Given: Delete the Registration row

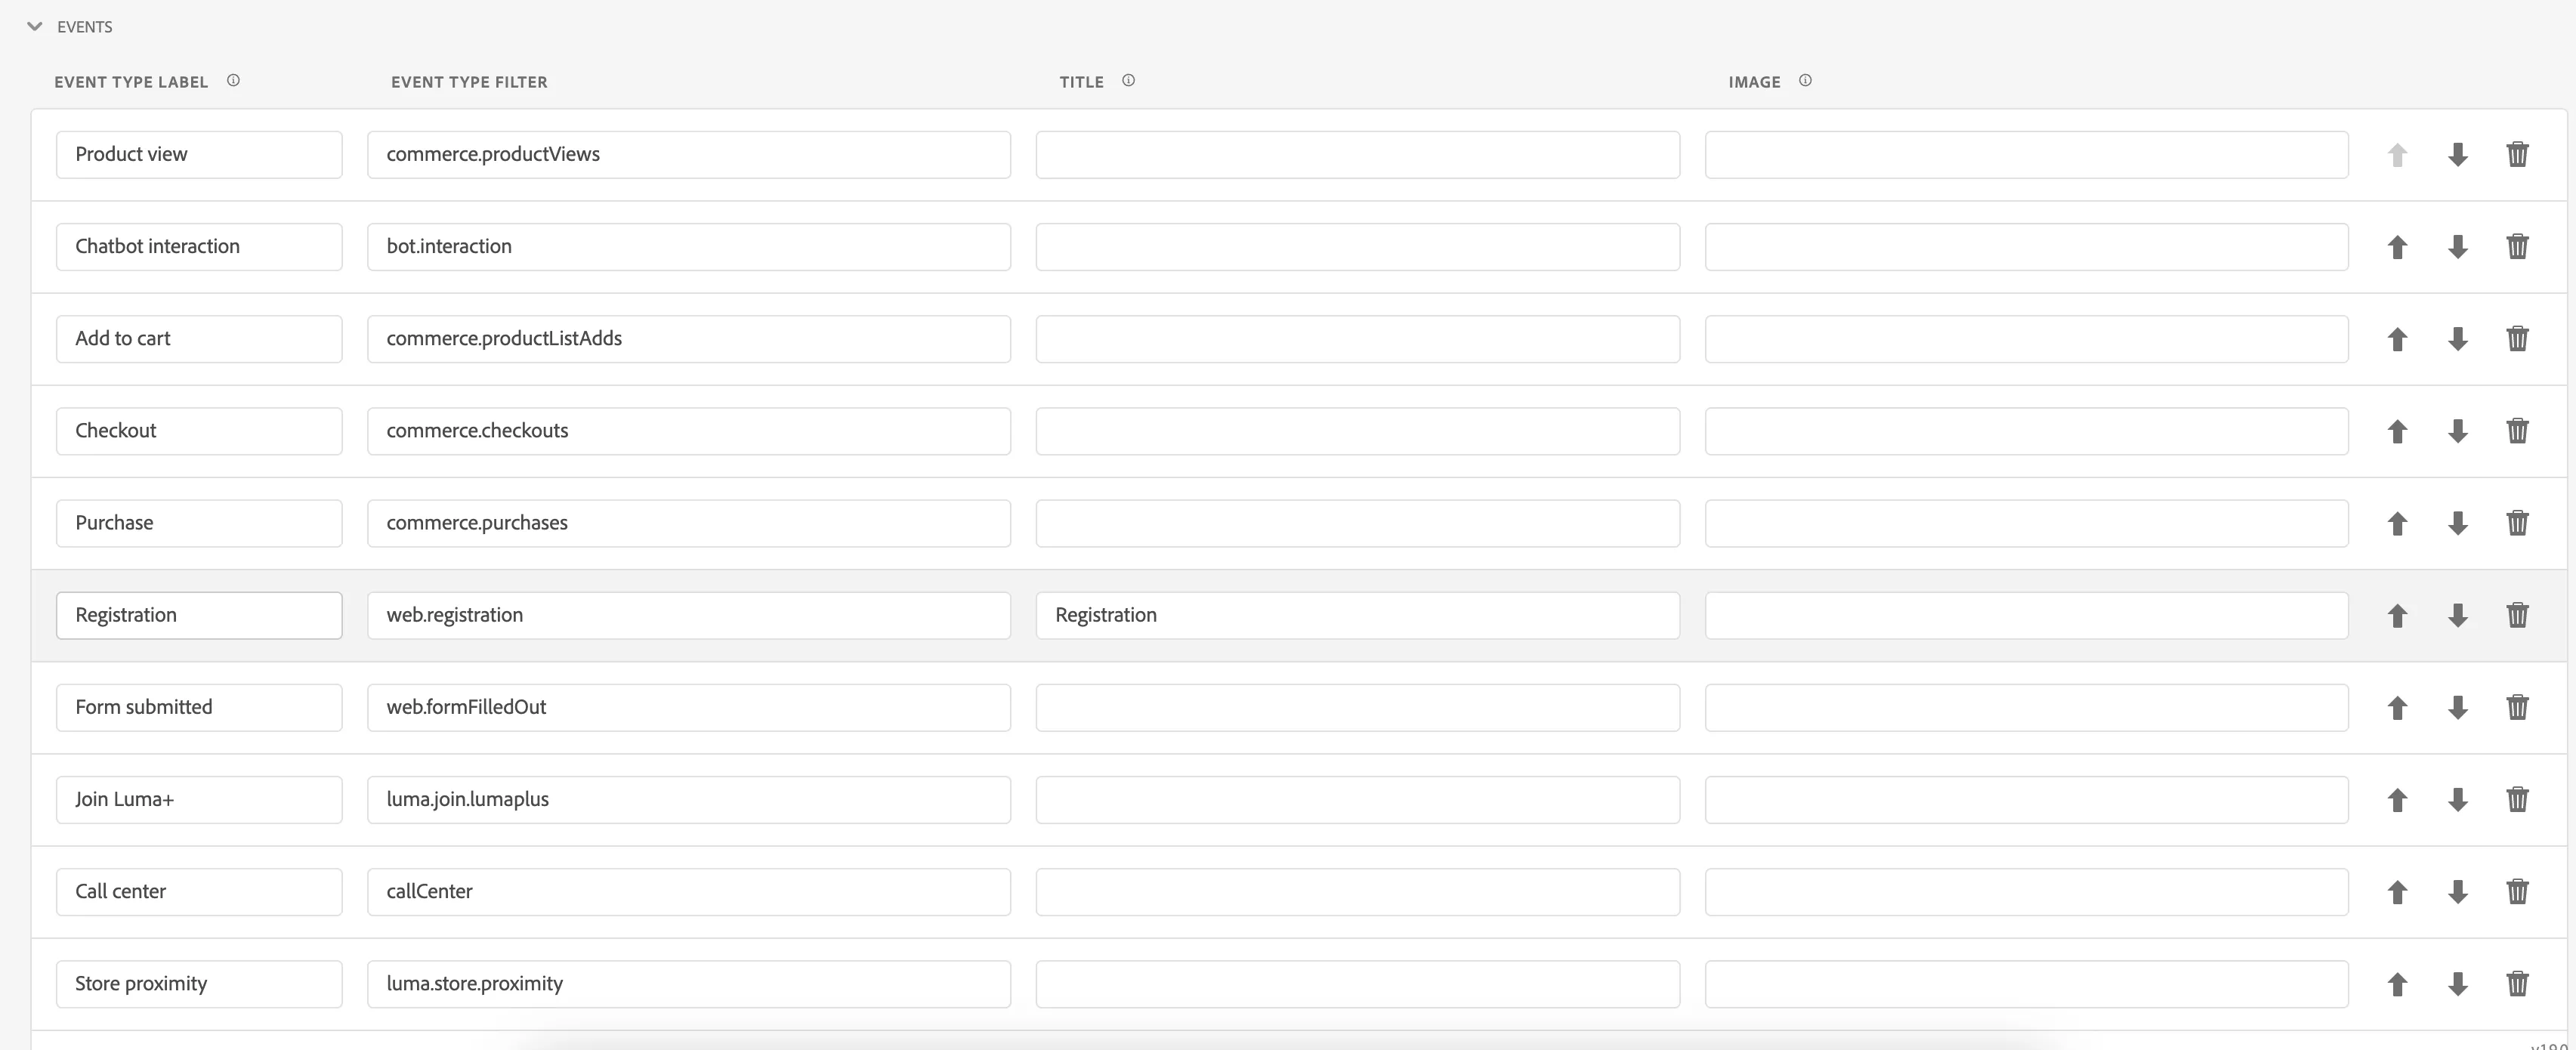Looking at the screenshot, I should click(x=2517, y=615).
